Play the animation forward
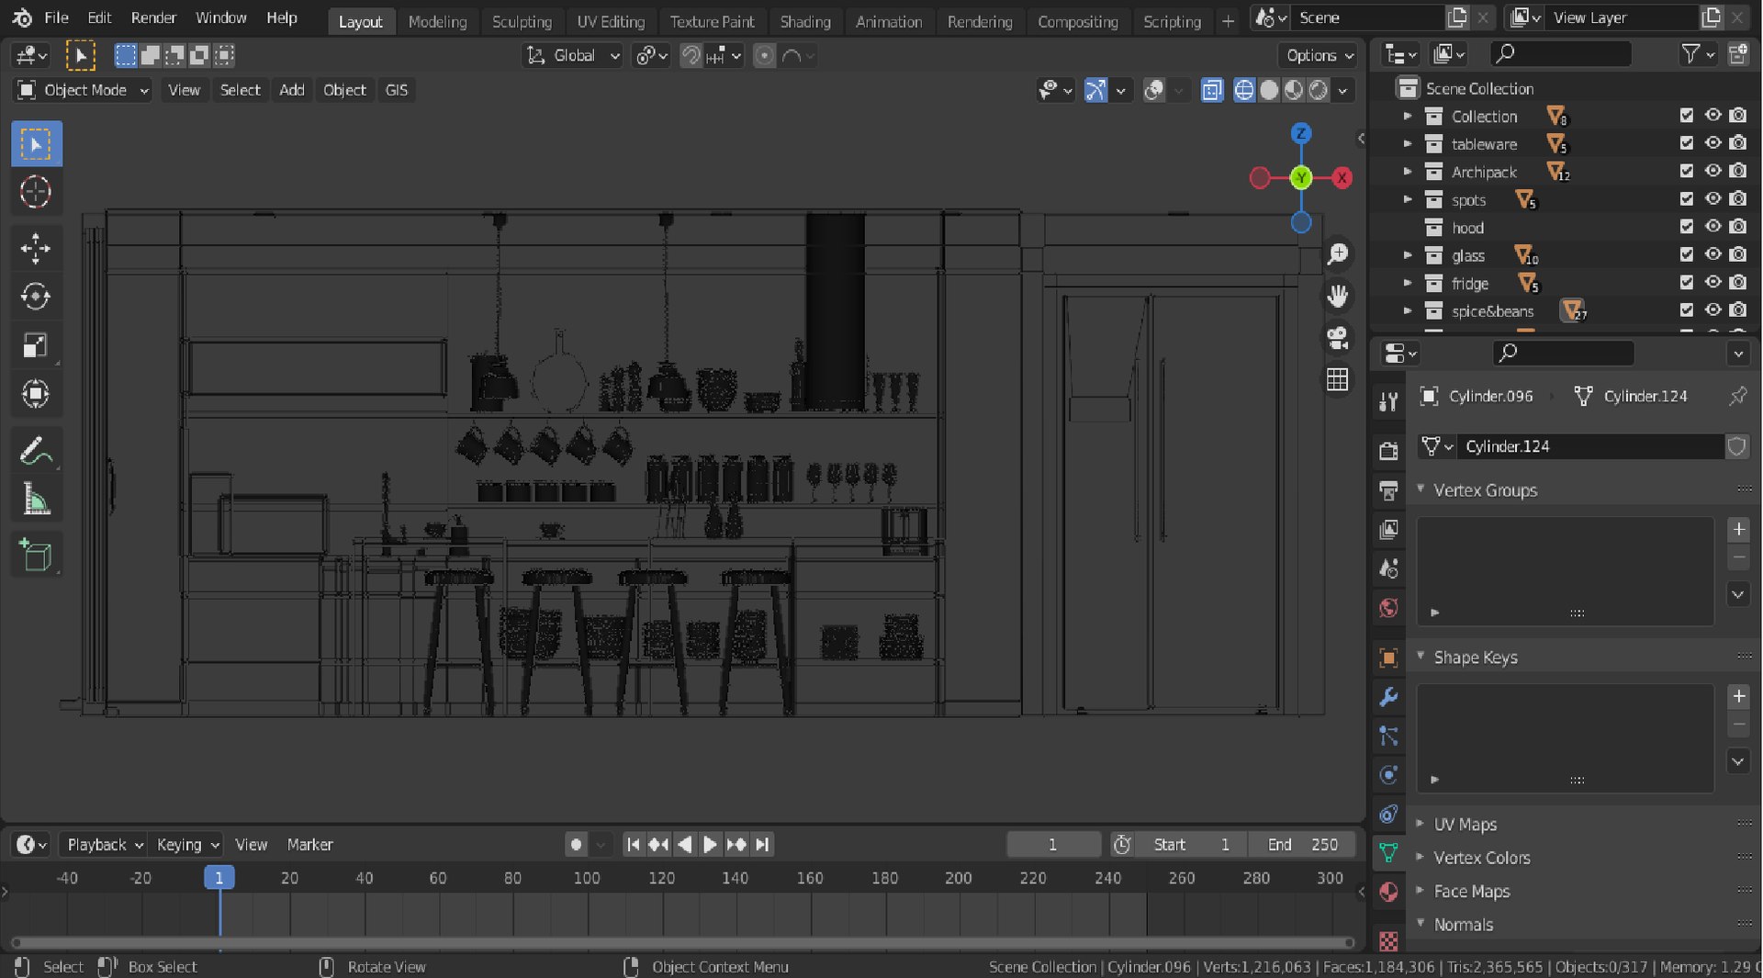Viewport: 1763px width, 978px height. click(710, 845)
